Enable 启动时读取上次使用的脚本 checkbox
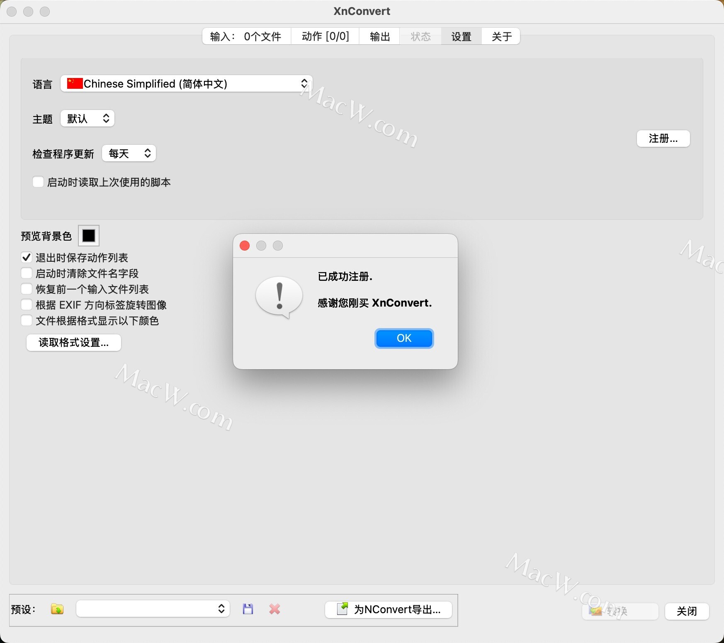 click(x=38, y=182)
